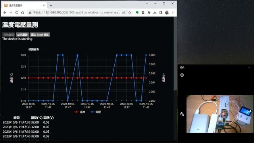The width and height of the screenshot is (254, 143).
Task: Open a new browser tab with plus
Action: pos(51,5)
